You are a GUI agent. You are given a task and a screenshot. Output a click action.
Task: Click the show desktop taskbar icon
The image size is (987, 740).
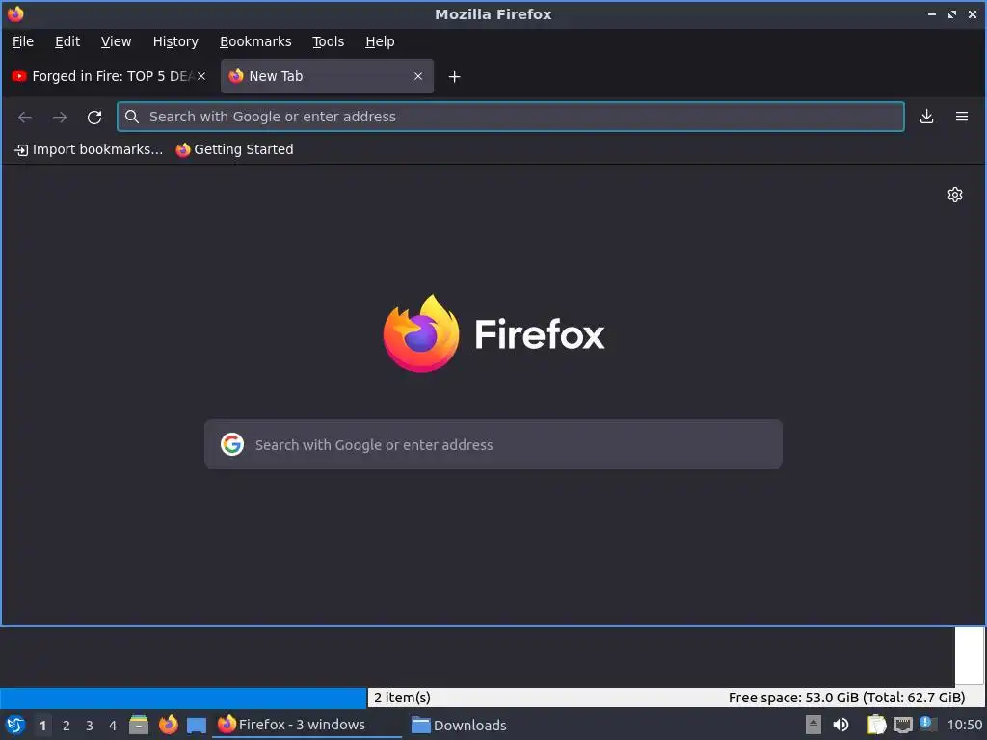coord(197,726)
